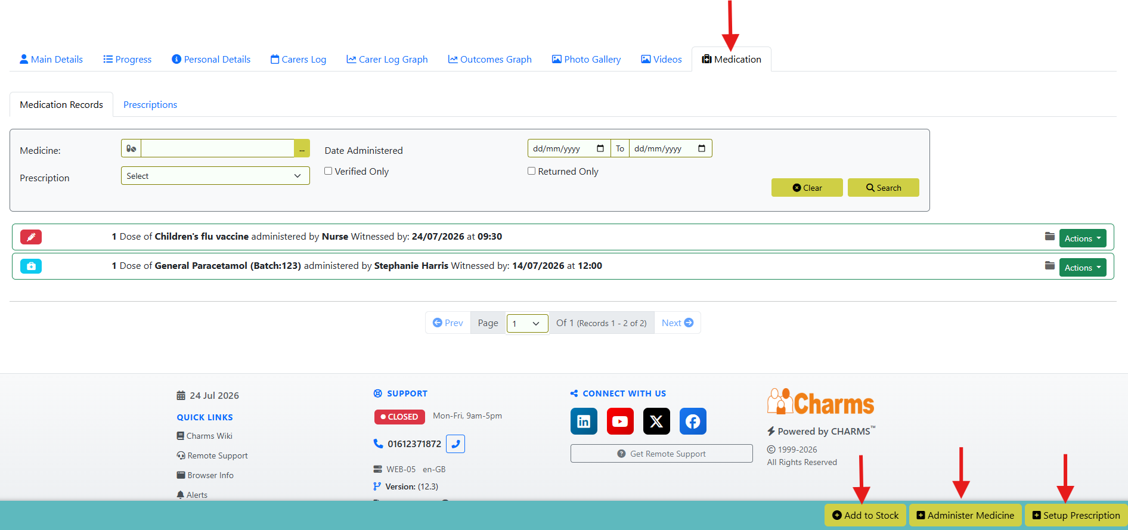Click the pills icon beside Medicine field

coord(131,148)
